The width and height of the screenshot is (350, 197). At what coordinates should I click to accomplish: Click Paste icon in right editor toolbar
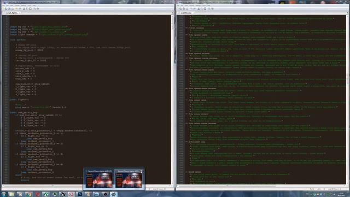(x=205, y=9)
